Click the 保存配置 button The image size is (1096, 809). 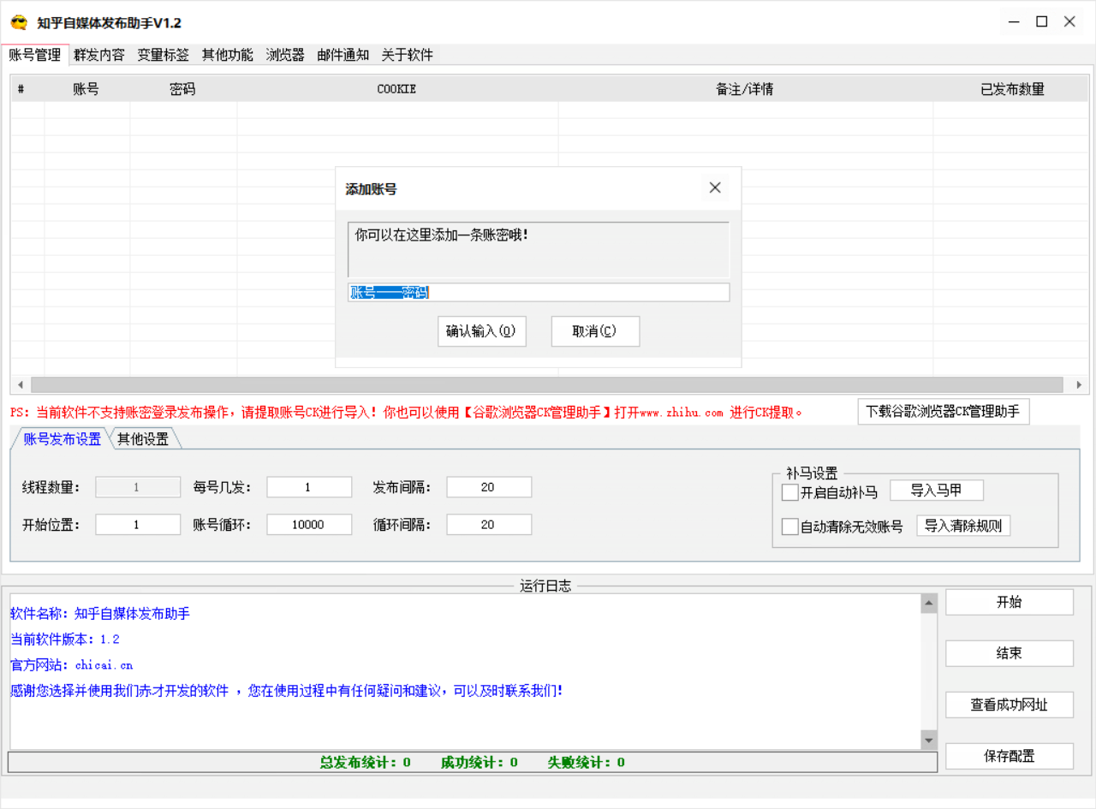[1010, 756]
